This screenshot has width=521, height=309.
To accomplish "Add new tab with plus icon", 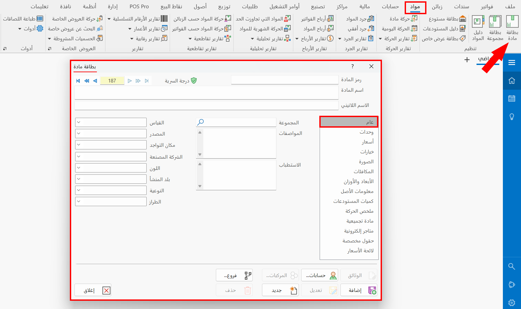I will (x=467, y=60).
